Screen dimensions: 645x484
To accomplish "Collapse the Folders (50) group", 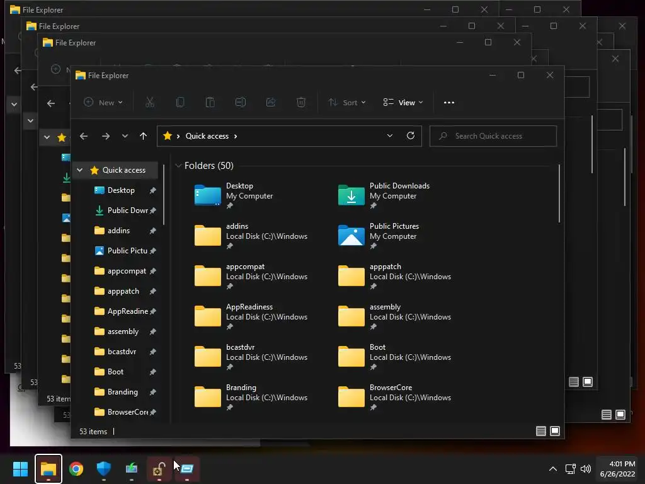I will click(x=178, y=166).
